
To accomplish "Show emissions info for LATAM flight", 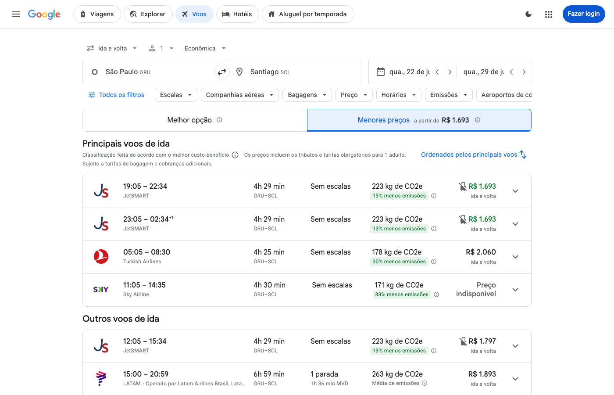I will pyautogui.click(x=425, y=383).
